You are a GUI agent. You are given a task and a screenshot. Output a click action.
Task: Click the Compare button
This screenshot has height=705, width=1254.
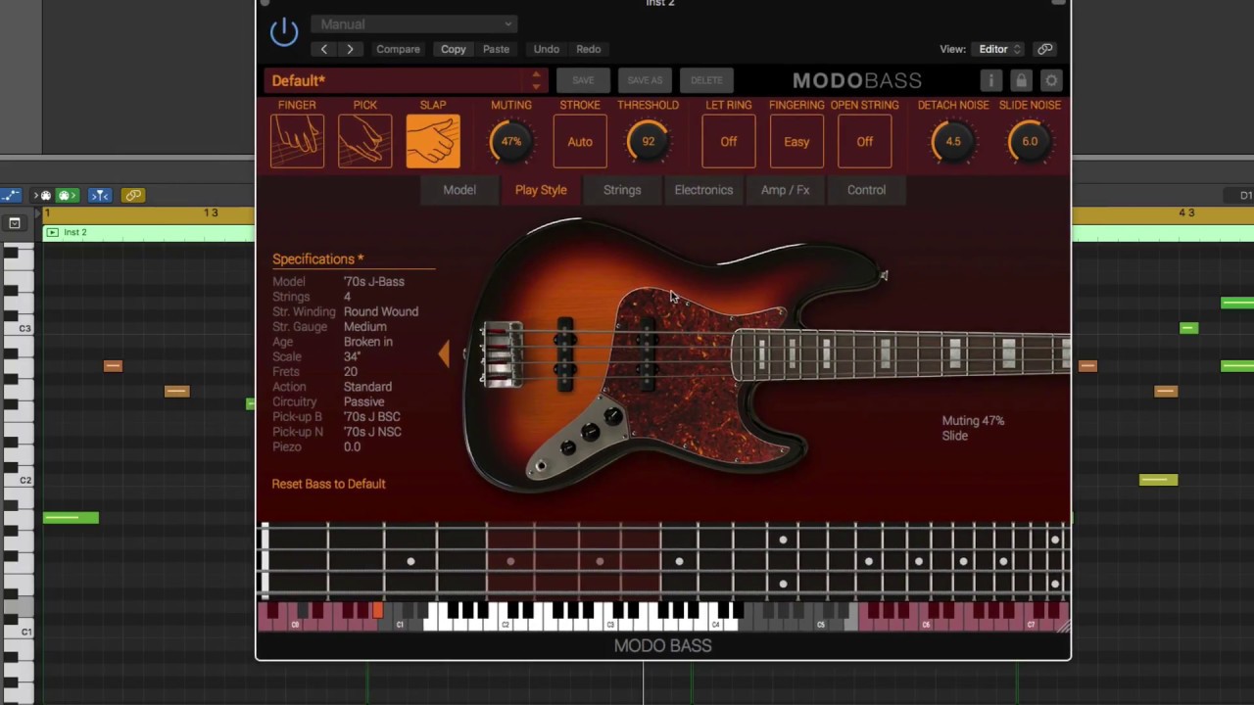(x=398, y=49)
